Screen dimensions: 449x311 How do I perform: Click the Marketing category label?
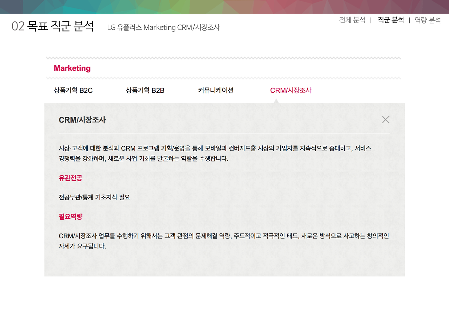(x=72, y=68)
